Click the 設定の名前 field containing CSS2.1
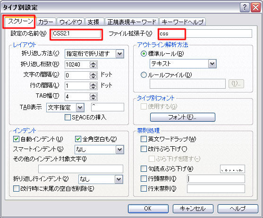 coord(76,34)
